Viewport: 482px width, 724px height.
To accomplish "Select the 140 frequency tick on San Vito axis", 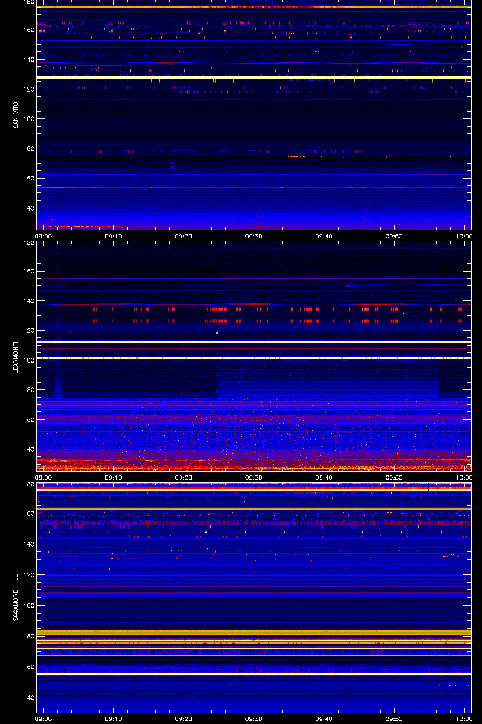I will (x=28, y=59).
